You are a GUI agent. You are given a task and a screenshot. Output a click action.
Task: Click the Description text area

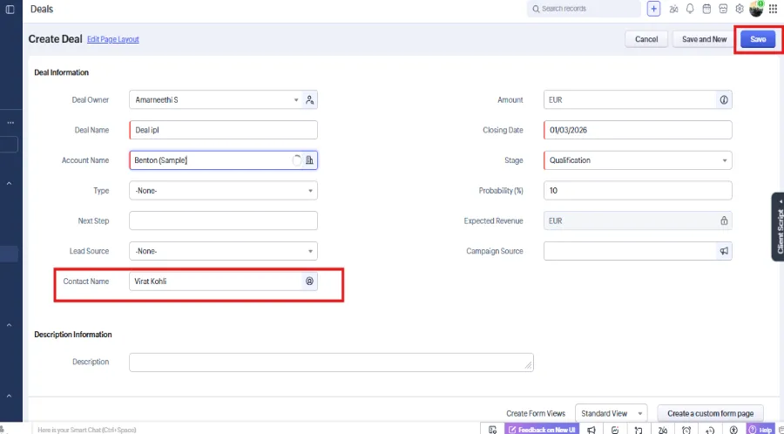331,363
